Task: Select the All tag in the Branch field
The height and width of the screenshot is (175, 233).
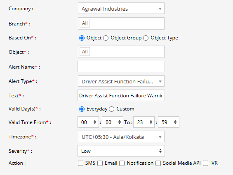Action: [85, 23]
